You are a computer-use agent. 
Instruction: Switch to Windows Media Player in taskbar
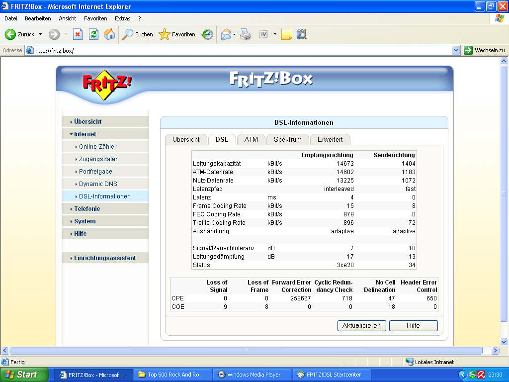(x=253, y=375)
